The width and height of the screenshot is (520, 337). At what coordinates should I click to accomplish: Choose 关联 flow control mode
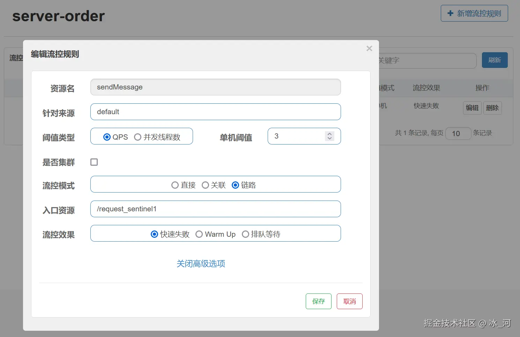[205, 185]
